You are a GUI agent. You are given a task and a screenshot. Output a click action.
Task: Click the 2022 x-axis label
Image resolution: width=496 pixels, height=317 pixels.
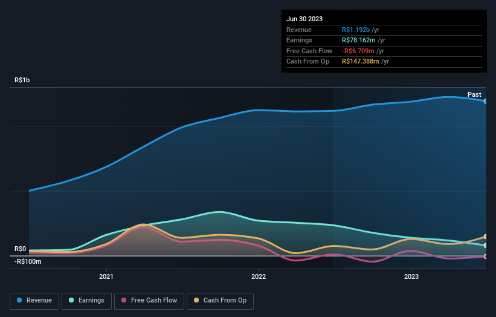pyautogui.click(x=259, y=277)
